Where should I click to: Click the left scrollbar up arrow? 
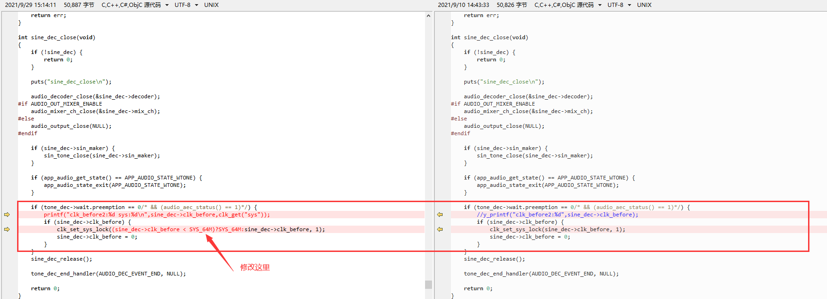point(428,16)
